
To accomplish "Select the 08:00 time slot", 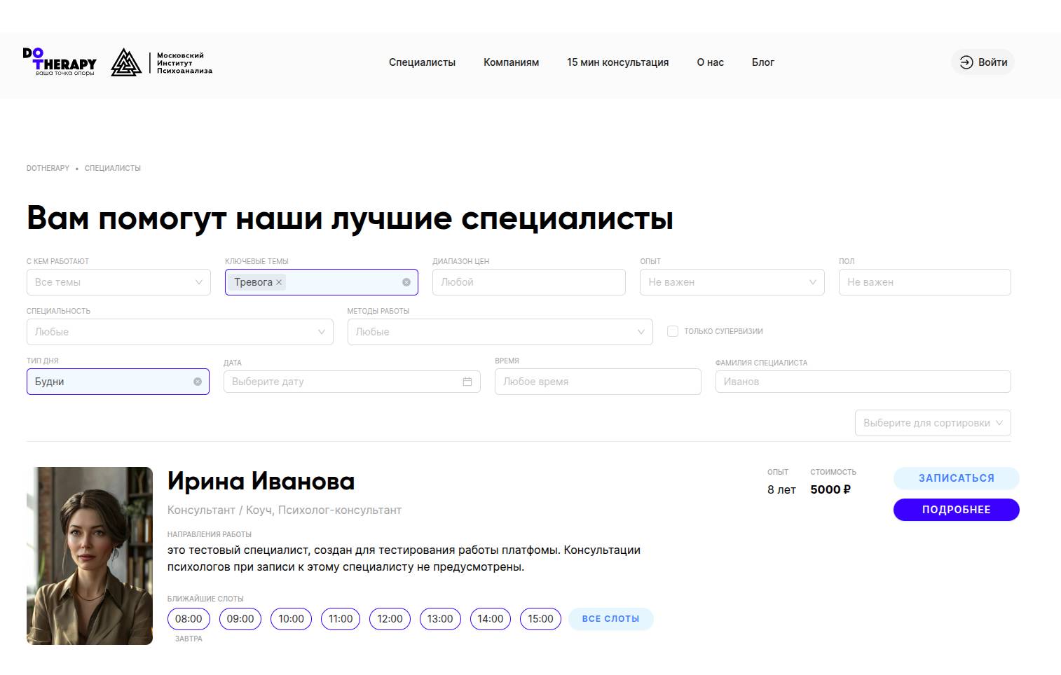I will tap(189, 619).
